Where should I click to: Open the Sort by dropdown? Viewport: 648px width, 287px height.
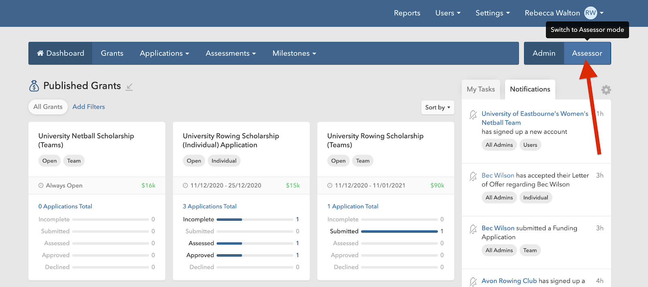[437, 108]
